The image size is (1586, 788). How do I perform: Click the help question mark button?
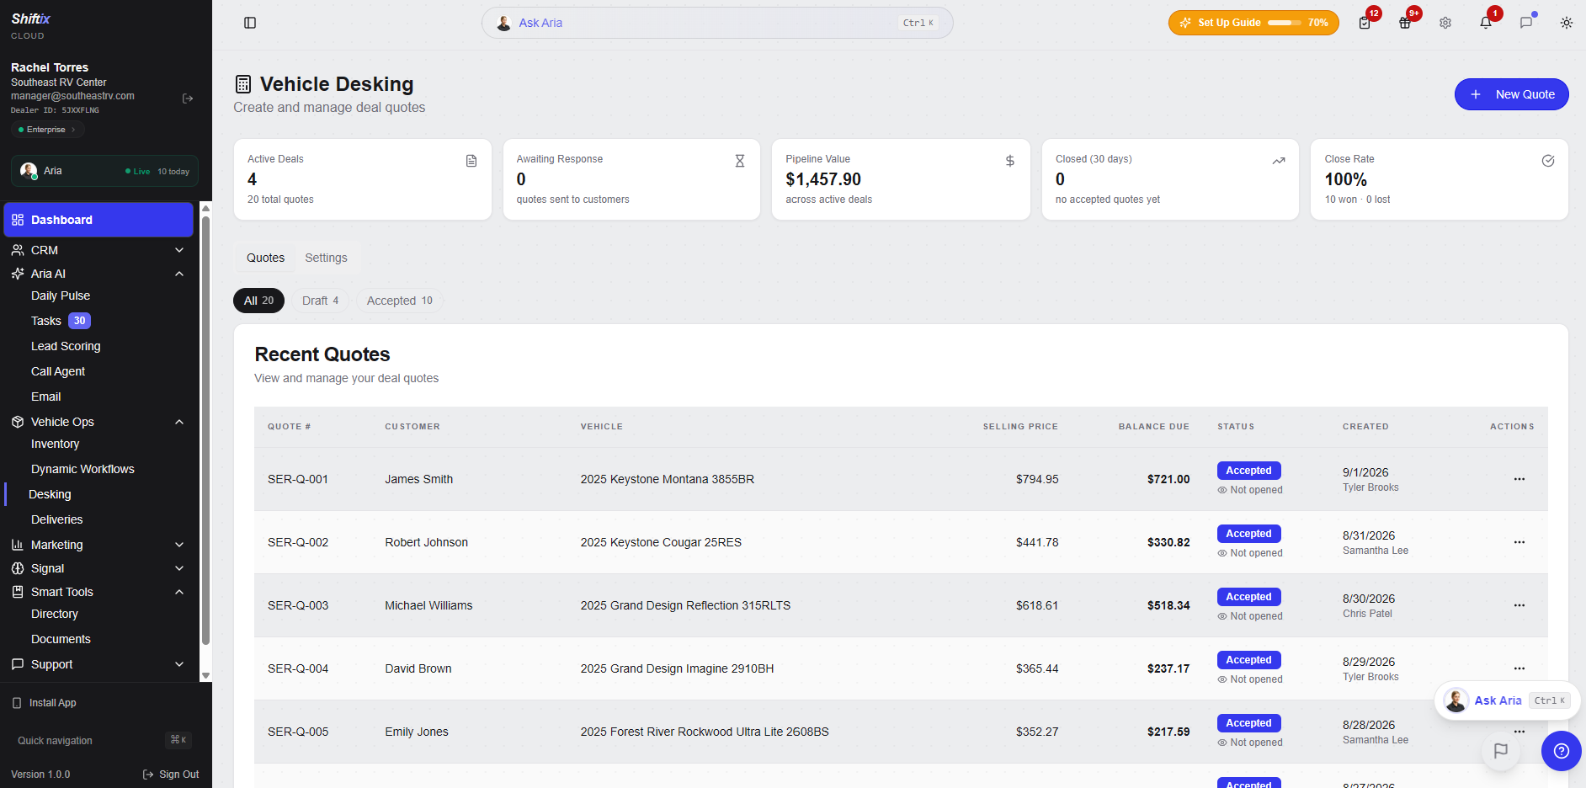pyautogui.click(x=1562, y=751)
